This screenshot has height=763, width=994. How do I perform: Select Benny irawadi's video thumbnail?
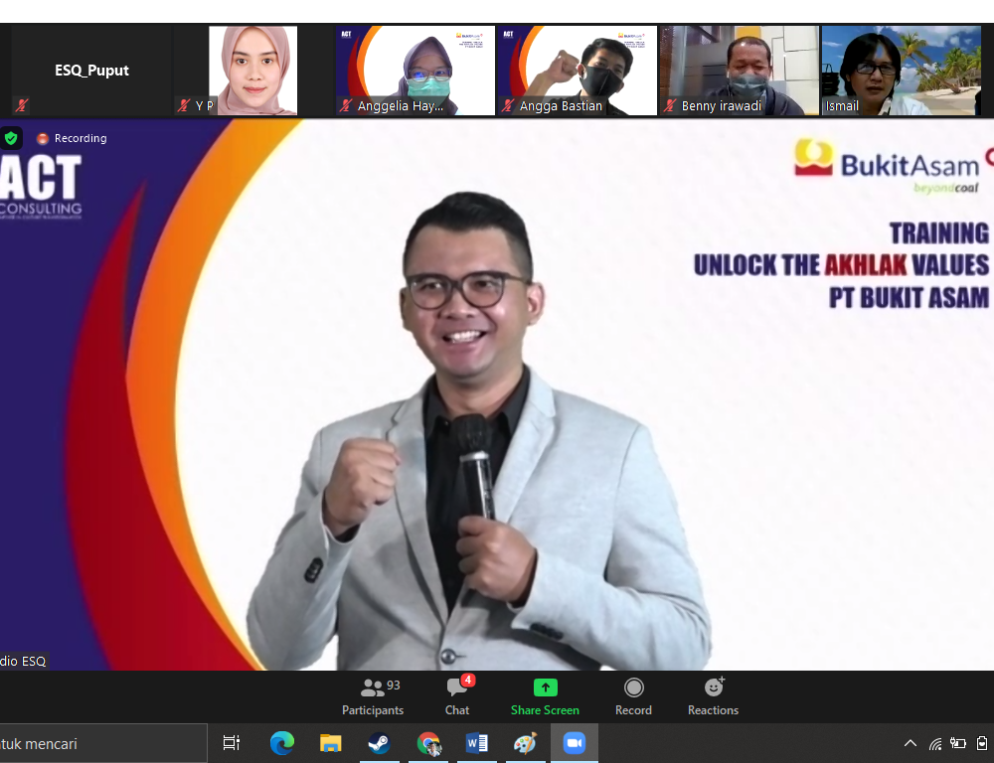click(x=739, y=71)
